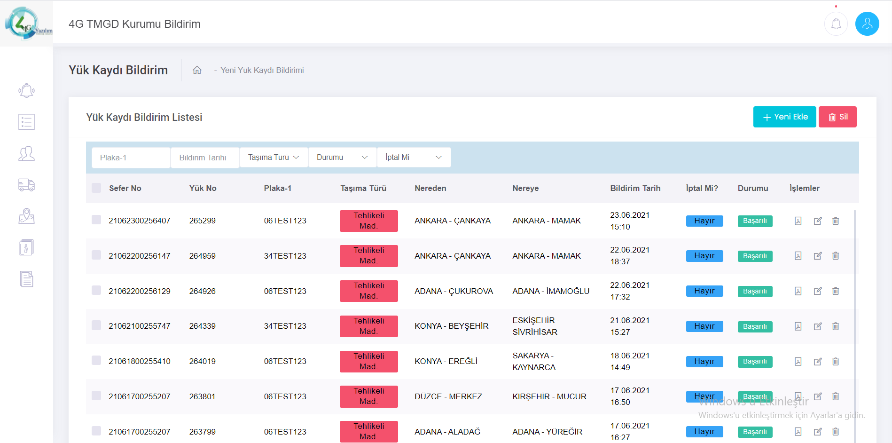Follow the Yeni Yük Kaydı Bildirimi breadcrumb link
The image size is (892, 443).
coord(262,70)
